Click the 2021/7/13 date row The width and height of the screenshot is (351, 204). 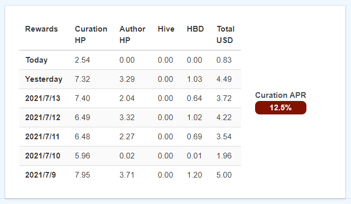pyautogui.click(x=130, y=98)
